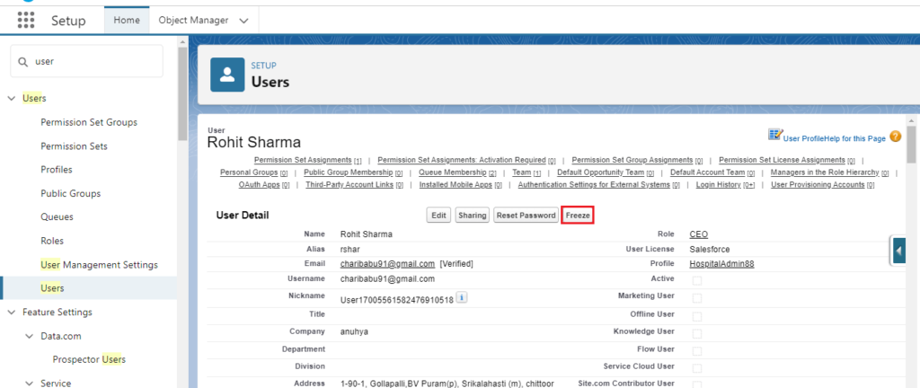Toggle the Active checkbox
The height and width of the screenshot is (388, 920).
[696, 281]
